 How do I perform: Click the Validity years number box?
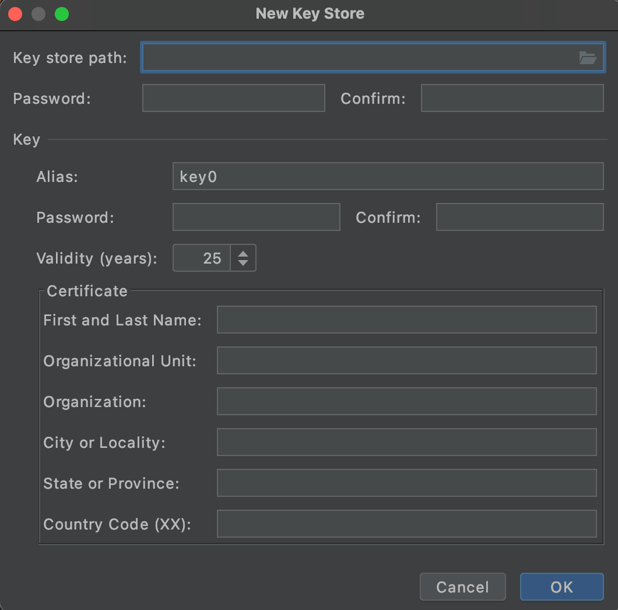pos(202,258)
